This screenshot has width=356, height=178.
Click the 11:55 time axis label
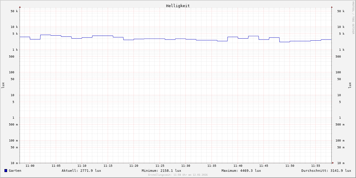pos(316,166)
